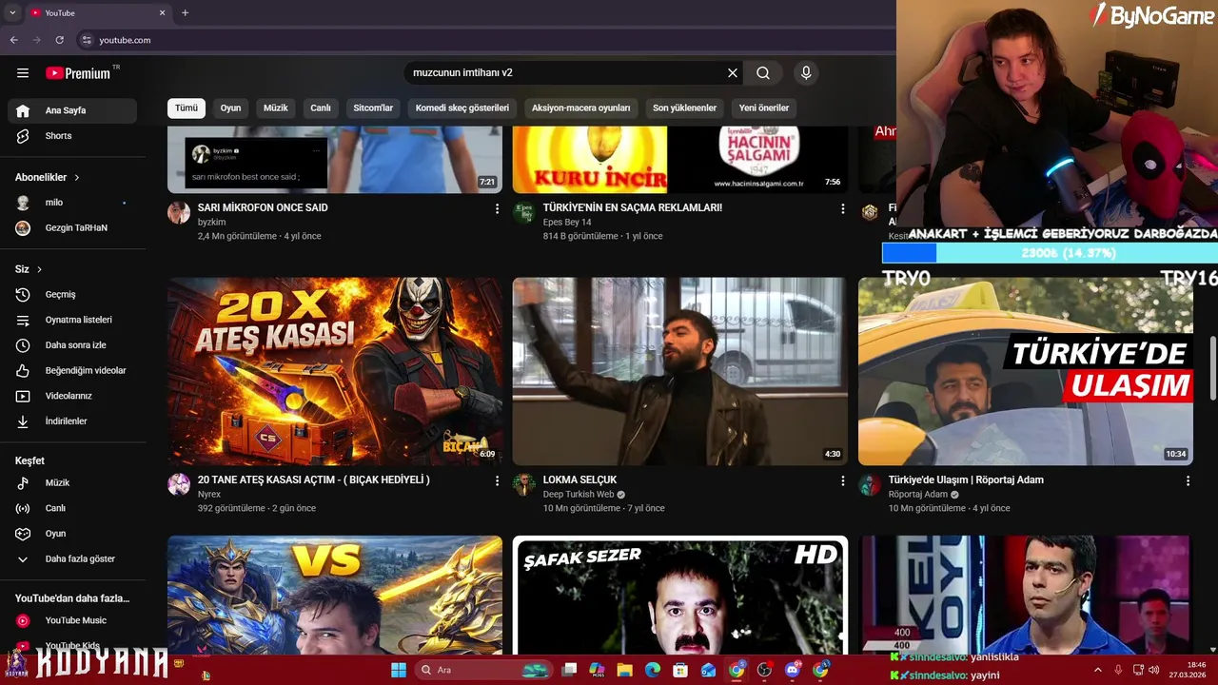Open the Röportaj Adam channel avatar
This screenshot has width=1218, height=685.
point(870,485)
